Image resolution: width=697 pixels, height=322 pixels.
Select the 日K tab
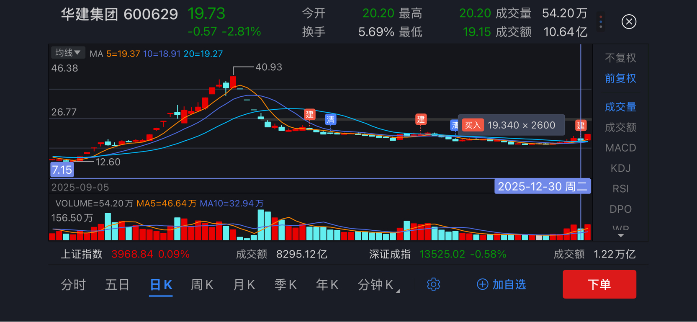[x=161, y=285]
